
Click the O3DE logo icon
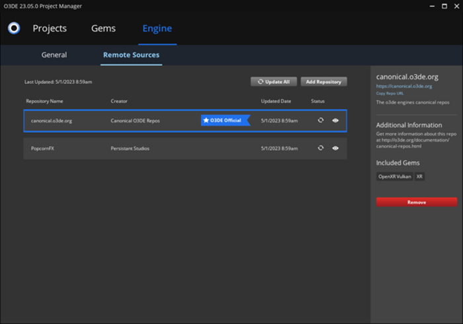pos(14,28)
